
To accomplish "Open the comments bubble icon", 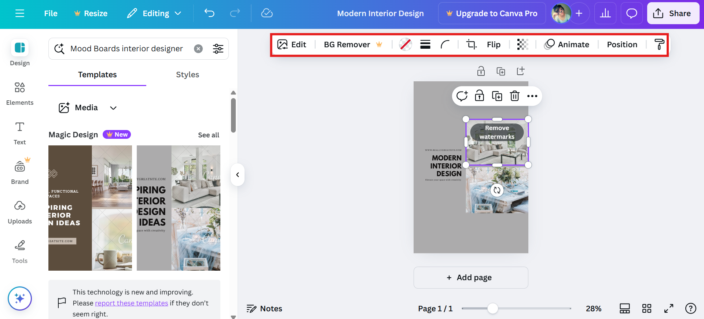I will [x=632, y=14].
